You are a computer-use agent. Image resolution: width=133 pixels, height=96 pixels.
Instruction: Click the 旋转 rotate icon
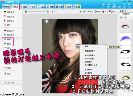click(x=119, y=6)
